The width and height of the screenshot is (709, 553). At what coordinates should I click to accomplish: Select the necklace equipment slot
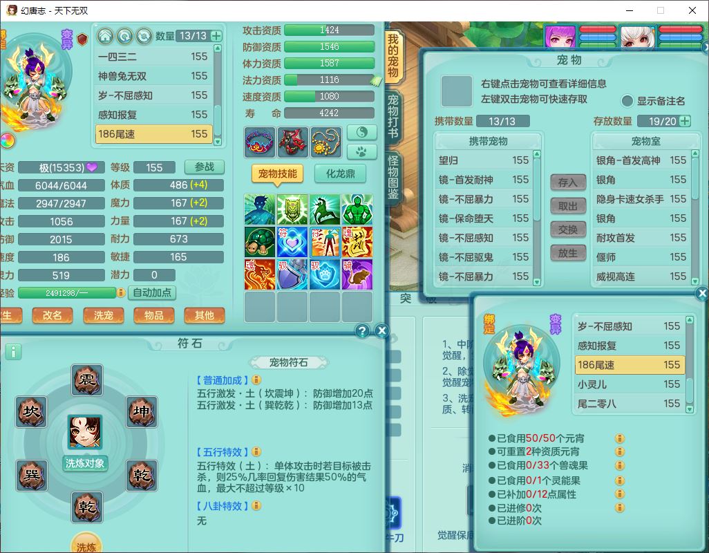tap(326, 142)
